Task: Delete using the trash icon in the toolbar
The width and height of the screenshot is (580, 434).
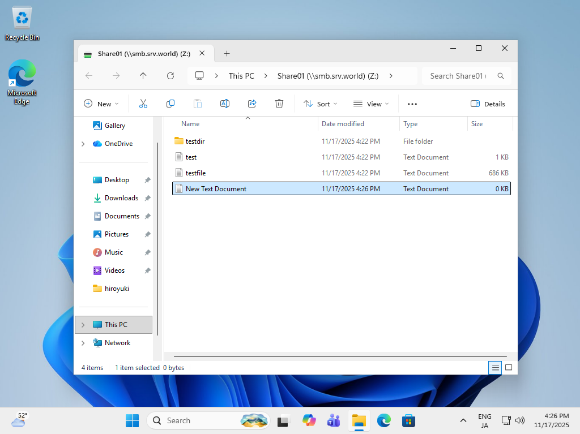Action: coord(279,104)
